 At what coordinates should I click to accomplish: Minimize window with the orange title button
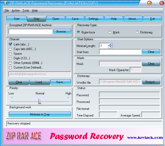150,3
